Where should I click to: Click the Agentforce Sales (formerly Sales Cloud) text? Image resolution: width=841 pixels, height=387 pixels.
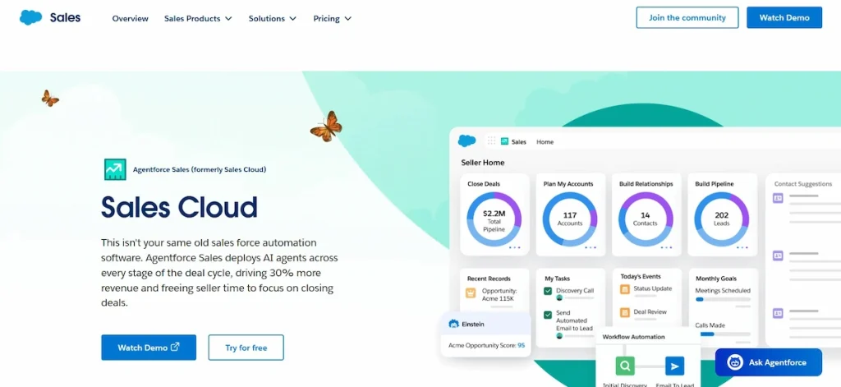pos(200,169)
